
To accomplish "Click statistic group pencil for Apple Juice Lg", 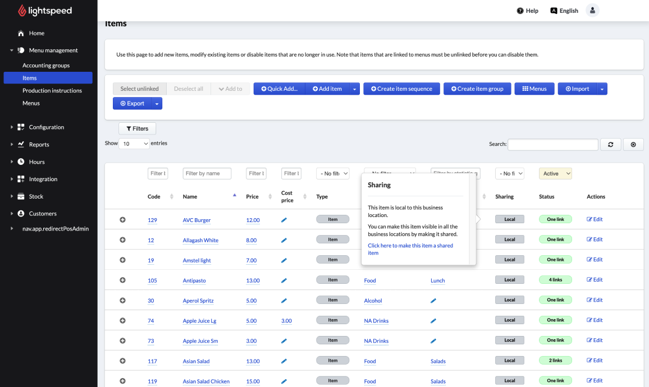I will coord(433,321).
